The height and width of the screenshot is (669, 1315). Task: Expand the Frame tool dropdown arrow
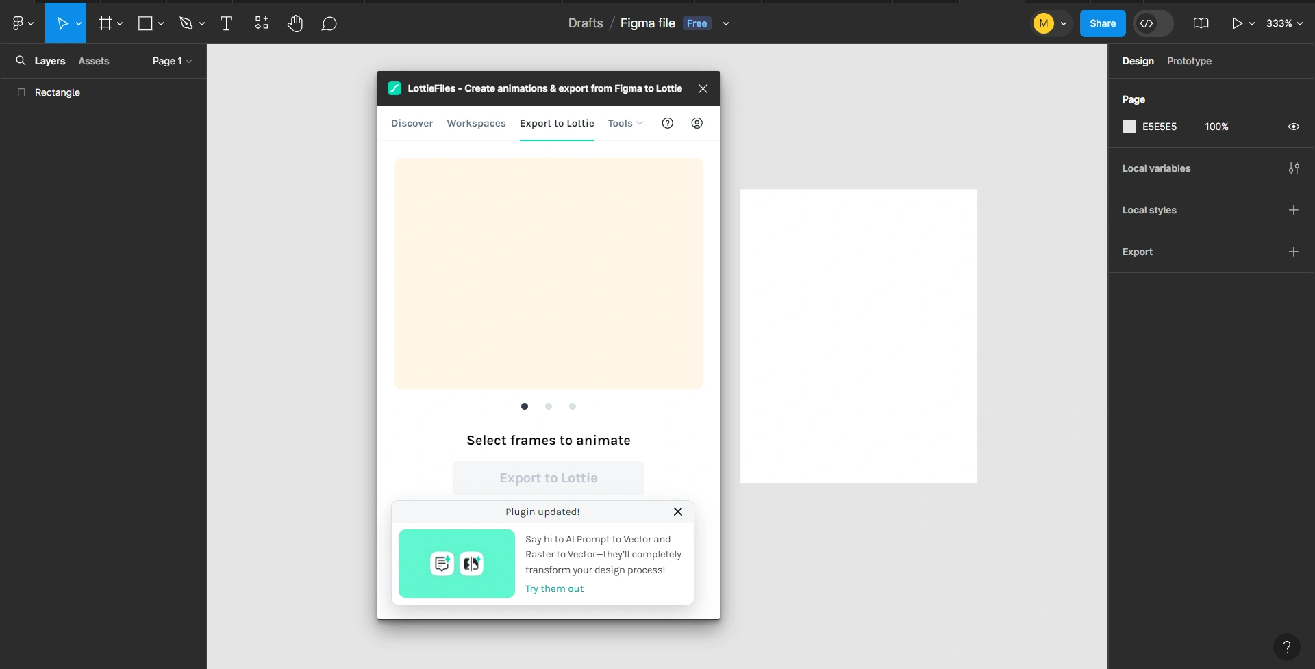pos(120,23)
